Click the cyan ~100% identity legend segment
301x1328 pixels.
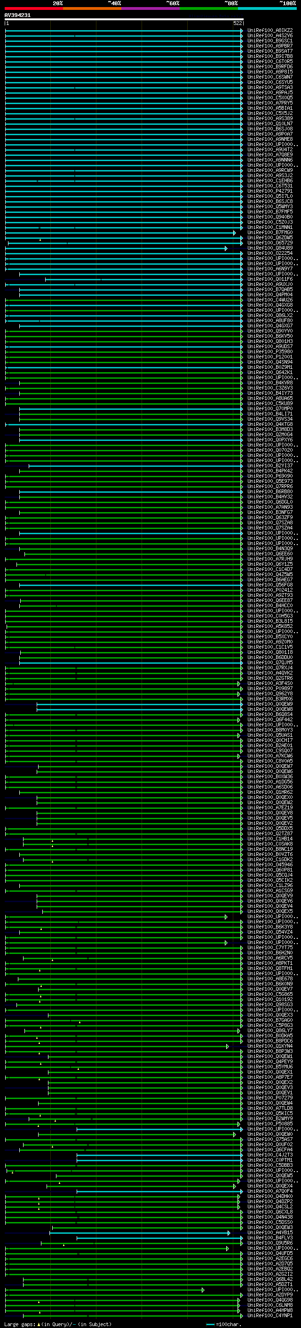[x=267, y=8]
